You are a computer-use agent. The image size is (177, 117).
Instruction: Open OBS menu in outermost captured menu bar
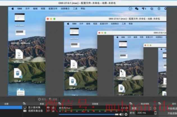click(x=20, y=9)
